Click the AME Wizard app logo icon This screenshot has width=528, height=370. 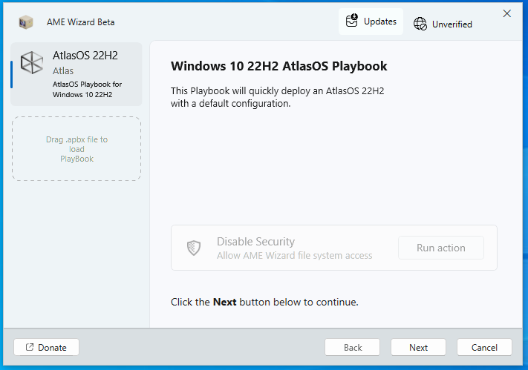pos(26,22)
